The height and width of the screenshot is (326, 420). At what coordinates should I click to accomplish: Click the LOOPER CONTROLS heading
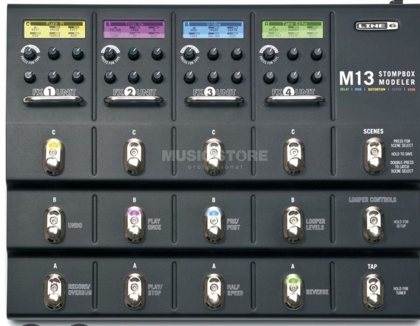pyautogui.click(x=372, y=200)
